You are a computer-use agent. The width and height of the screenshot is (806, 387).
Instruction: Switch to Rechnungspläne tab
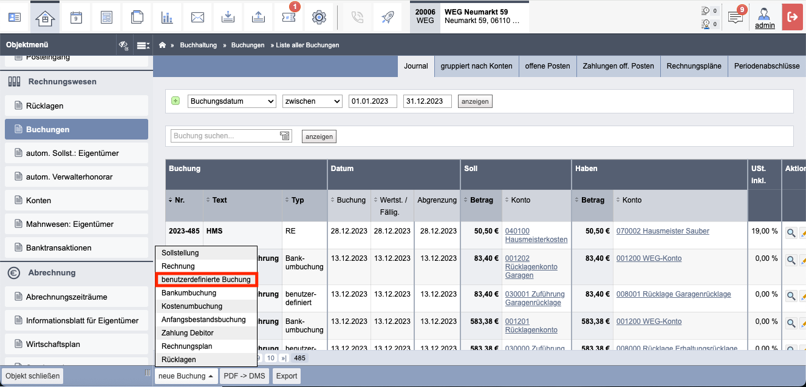pos(694,66)
